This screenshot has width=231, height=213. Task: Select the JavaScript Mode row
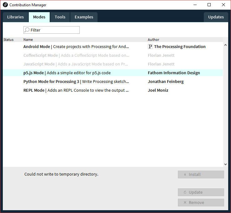point(113,64)
